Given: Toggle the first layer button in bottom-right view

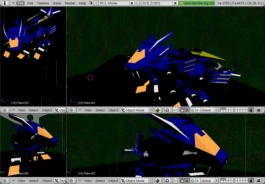Looking at the screenshot, I should point(222,179).
